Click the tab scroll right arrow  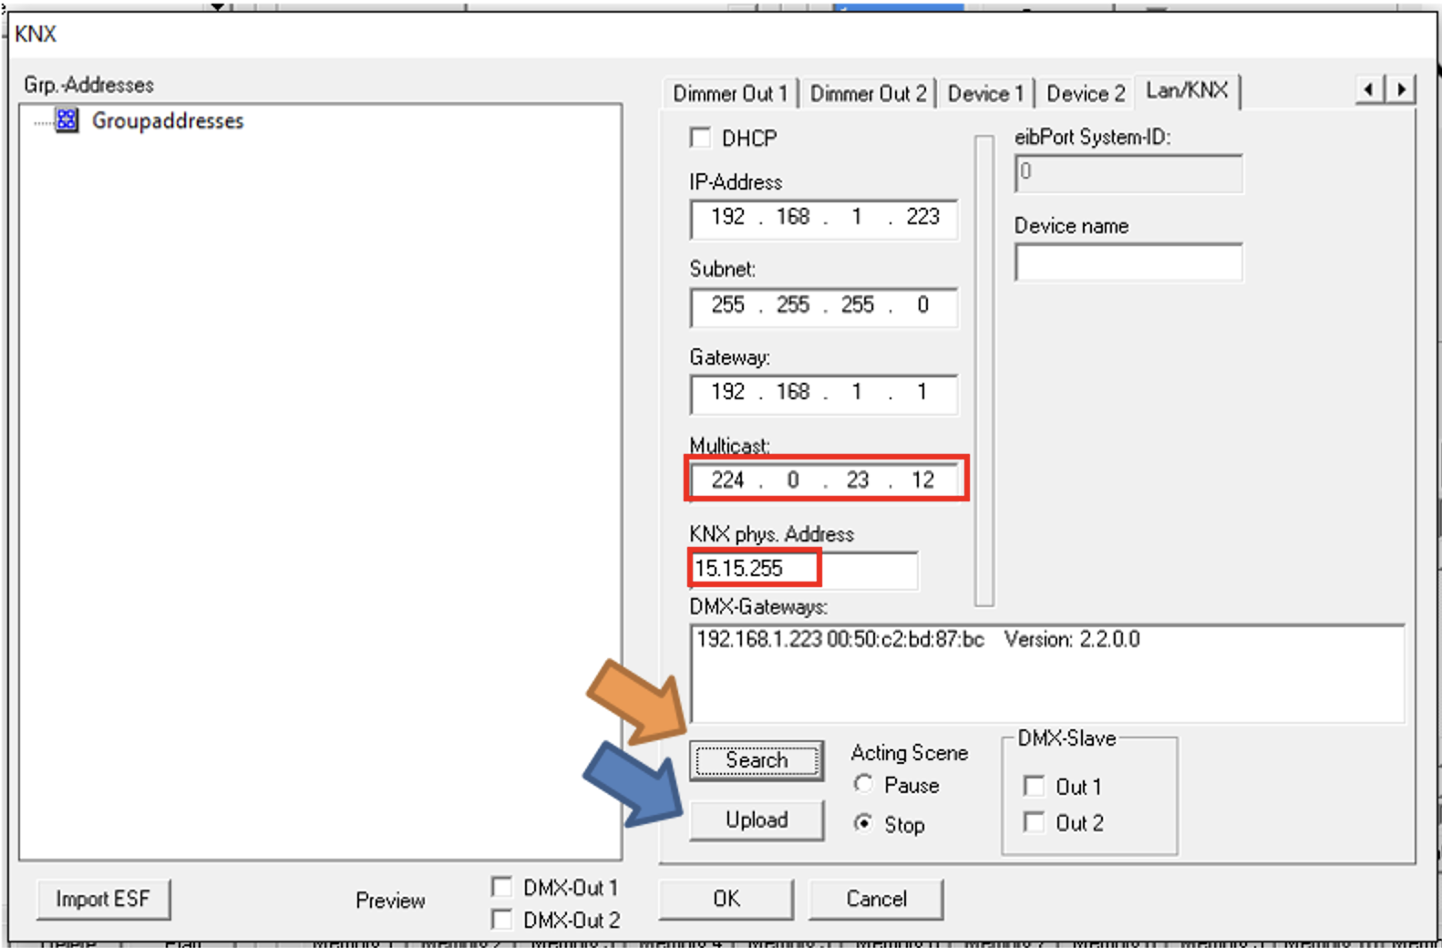click(1401, 89)
